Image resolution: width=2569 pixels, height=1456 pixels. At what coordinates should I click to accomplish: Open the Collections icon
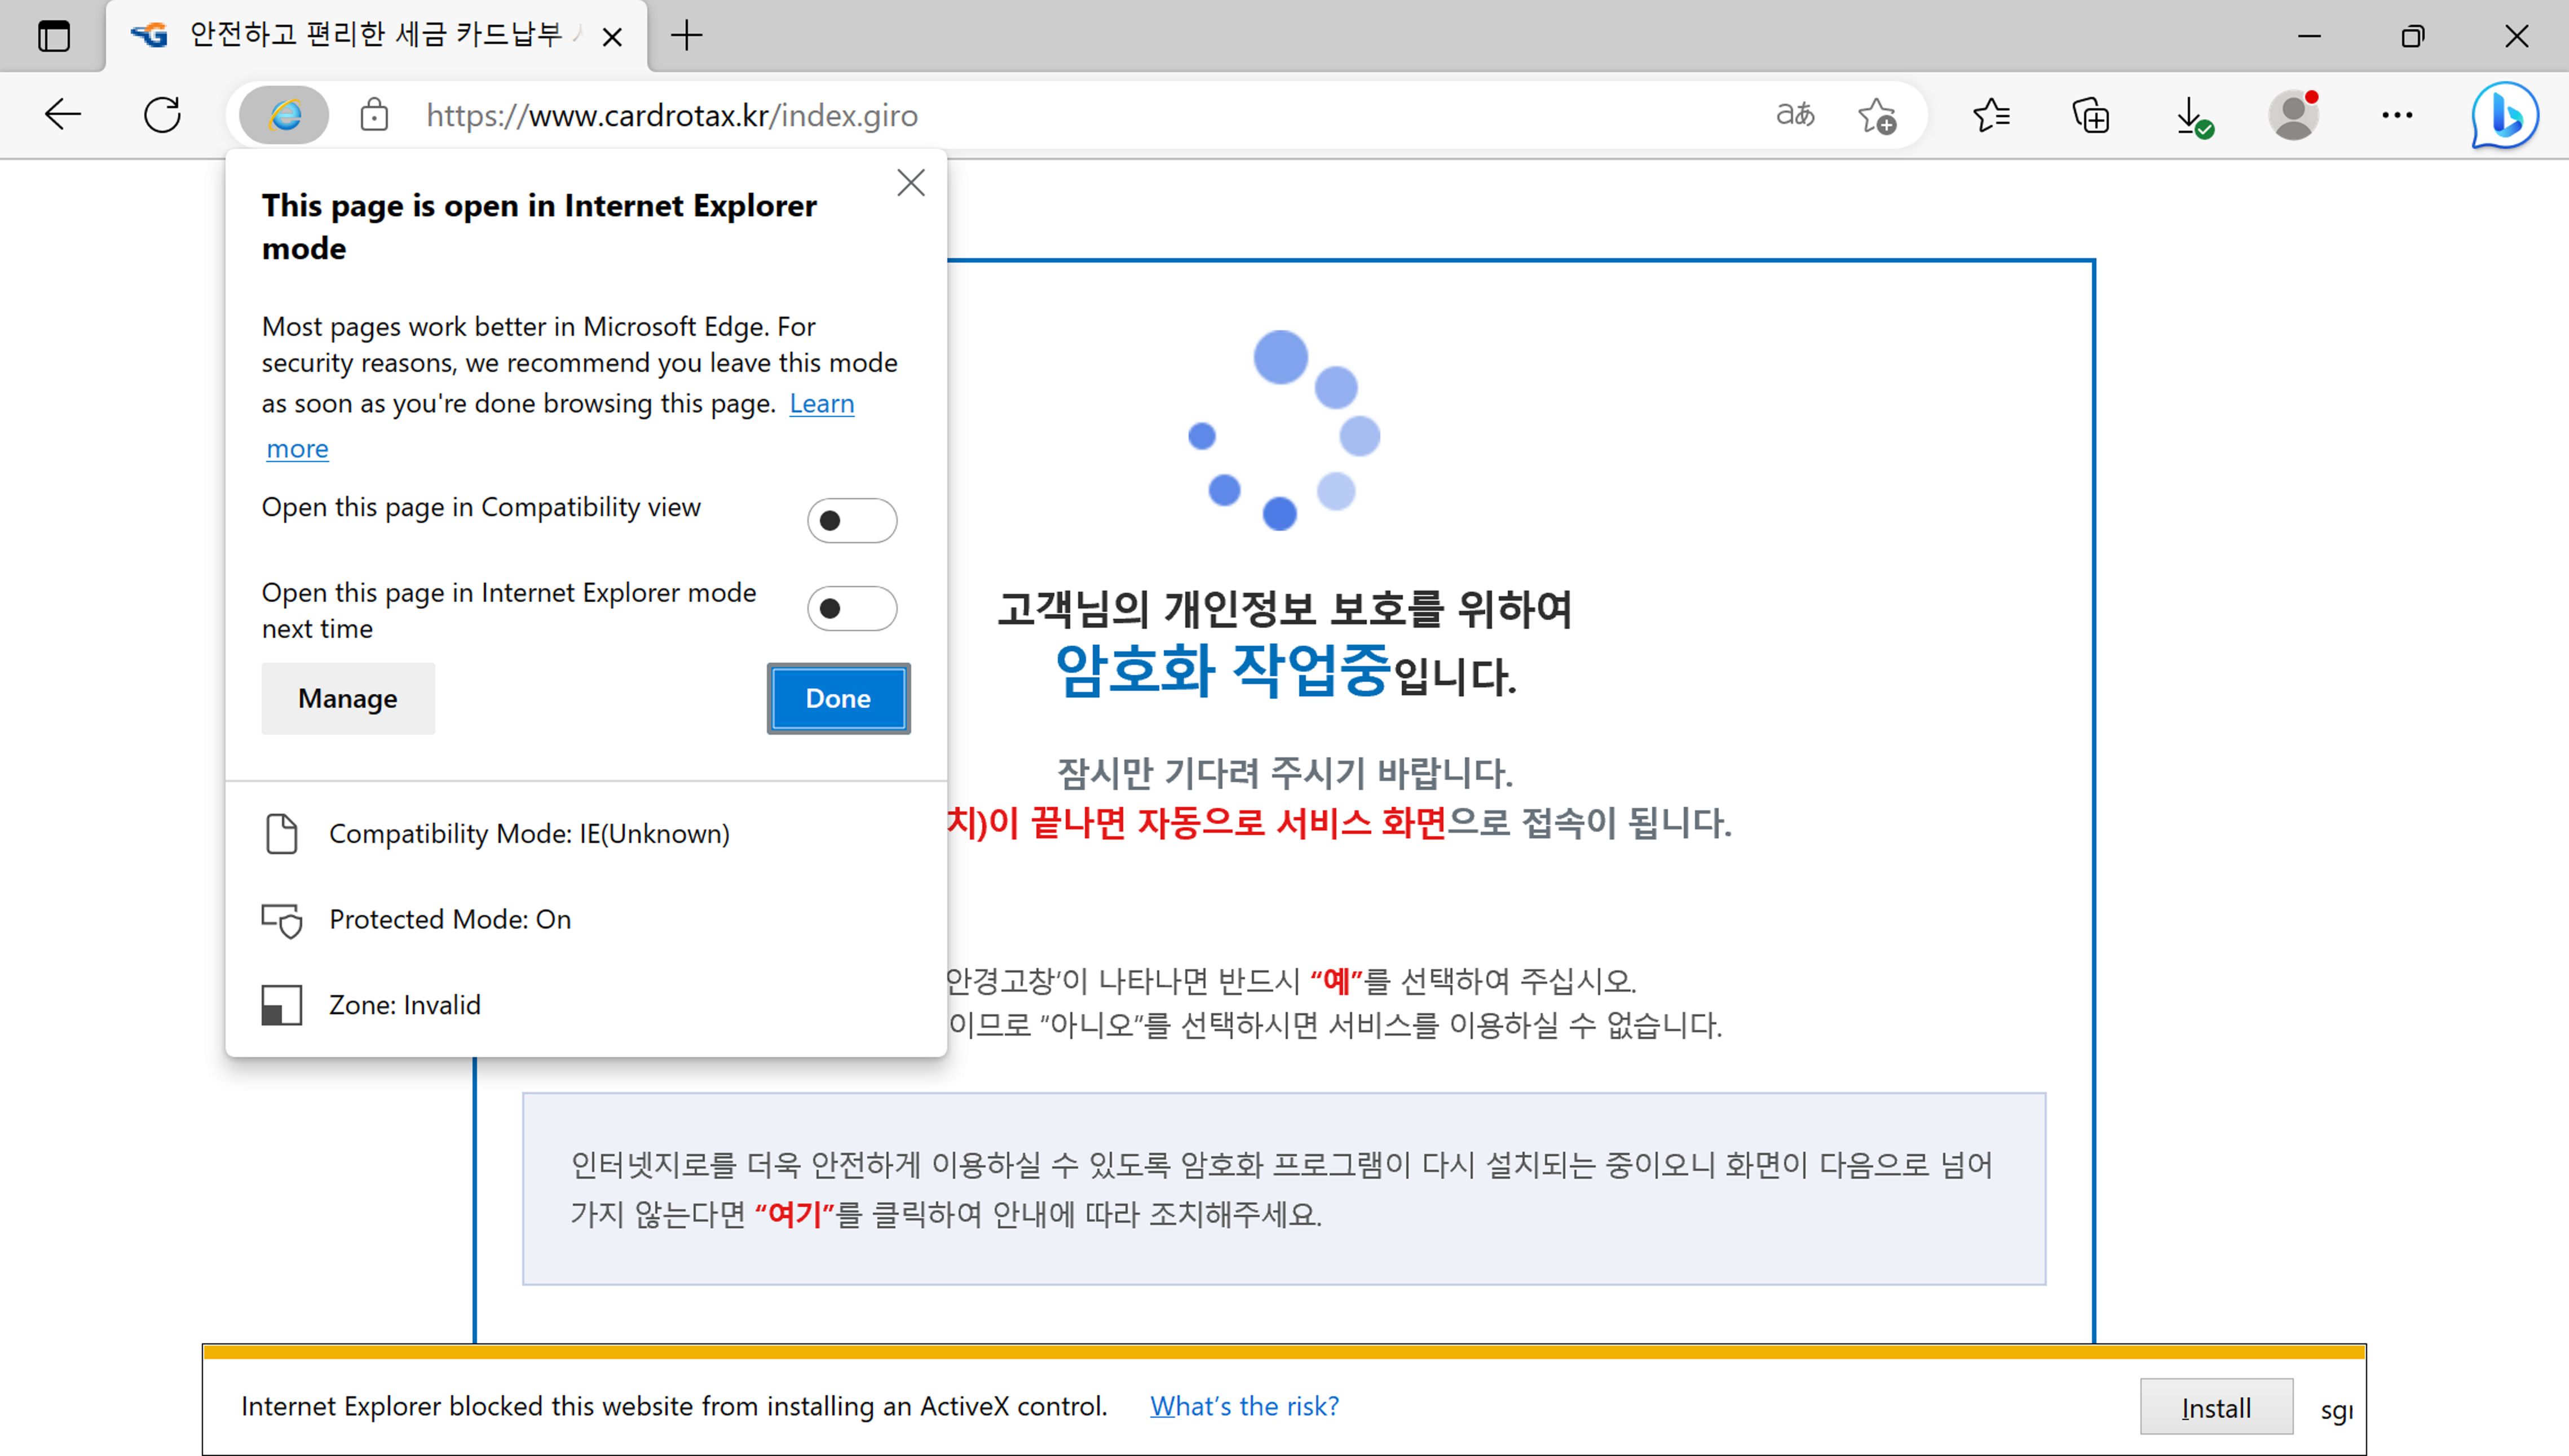click(2091, 116)
